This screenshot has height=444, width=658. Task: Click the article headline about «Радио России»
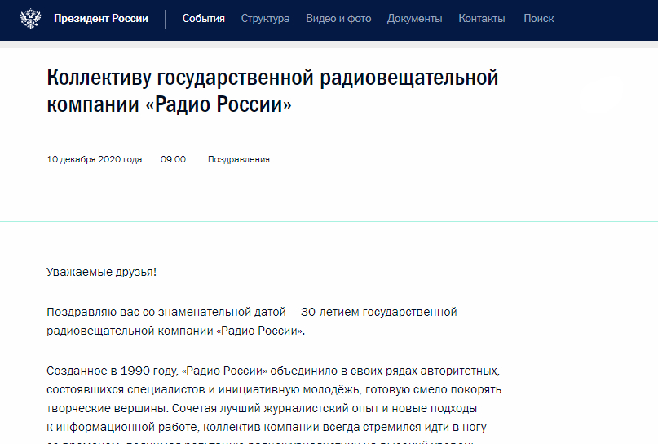272,91
